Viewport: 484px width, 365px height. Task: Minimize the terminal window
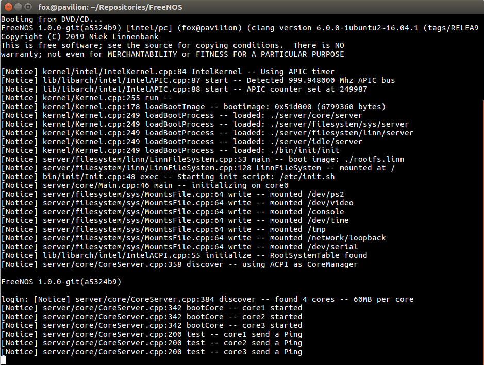(x=17, y=7)
